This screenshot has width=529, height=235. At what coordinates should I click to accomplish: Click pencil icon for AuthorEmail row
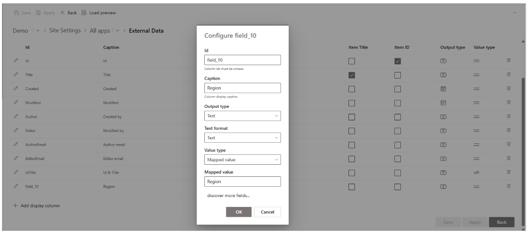pos(16,144)
